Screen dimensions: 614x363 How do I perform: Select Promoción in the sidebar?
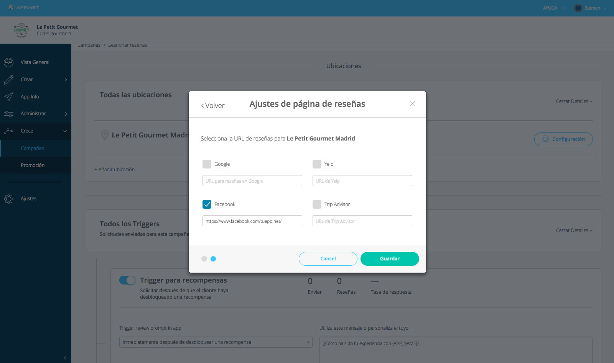pos(33,165)
